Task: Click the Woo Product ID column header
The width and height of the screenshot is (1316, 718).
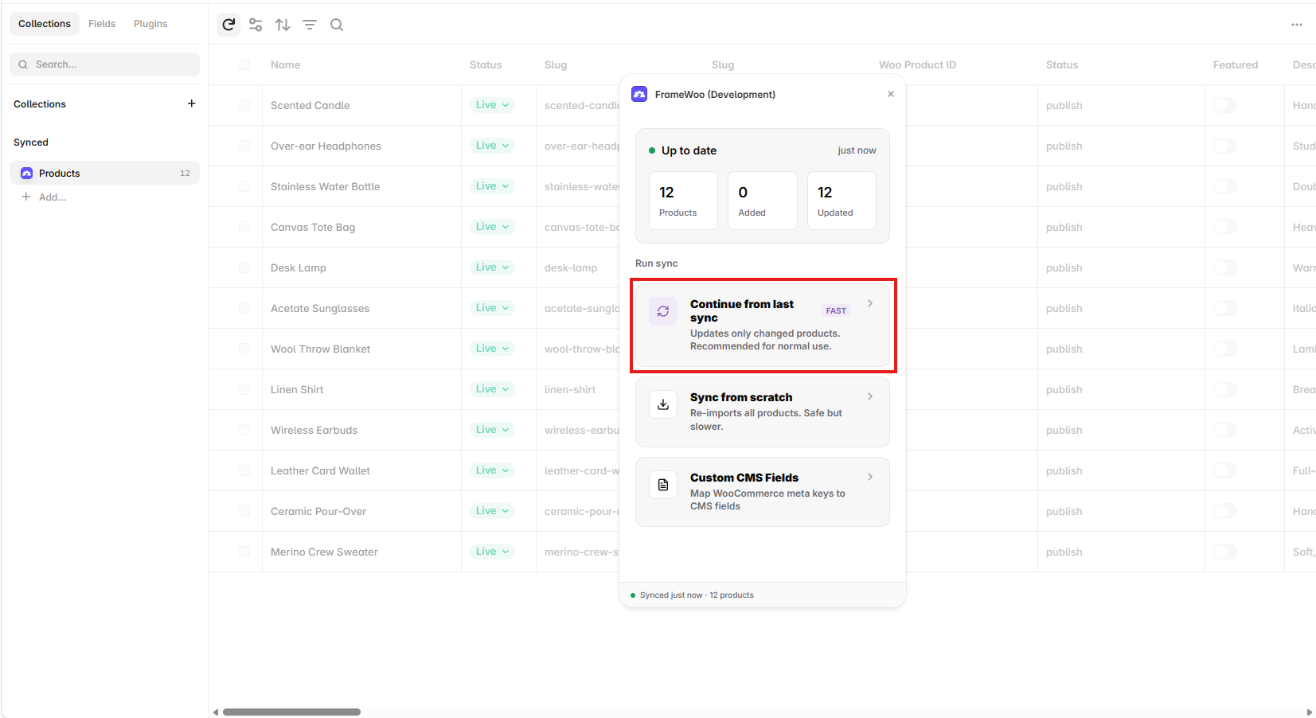Action: (917, 65)
